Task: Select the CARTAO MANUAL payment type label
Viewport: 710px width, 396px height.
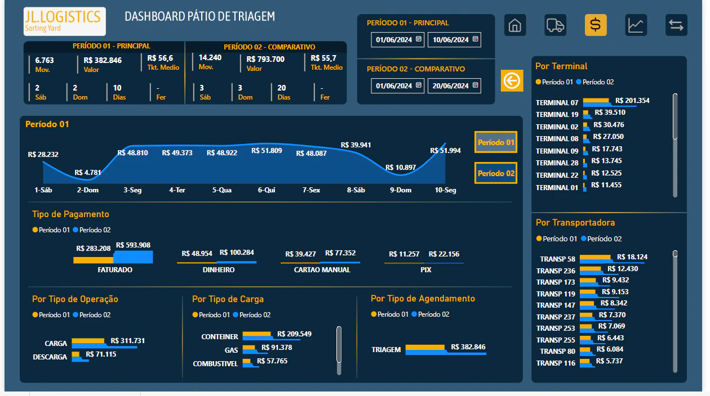Action: tap(322, 270)
